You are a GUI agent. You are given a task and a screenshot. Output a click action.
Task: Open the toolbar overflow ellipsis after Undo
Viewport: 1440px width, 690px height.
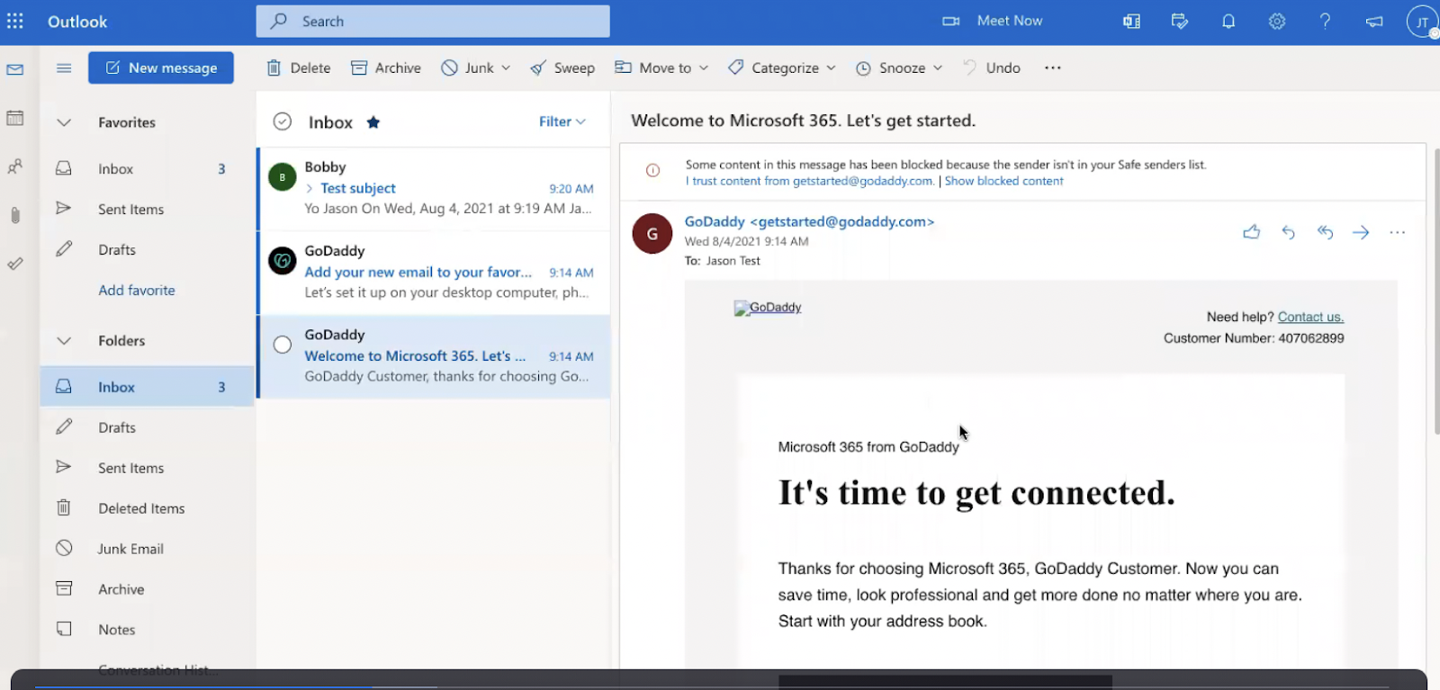point(1053,67)
